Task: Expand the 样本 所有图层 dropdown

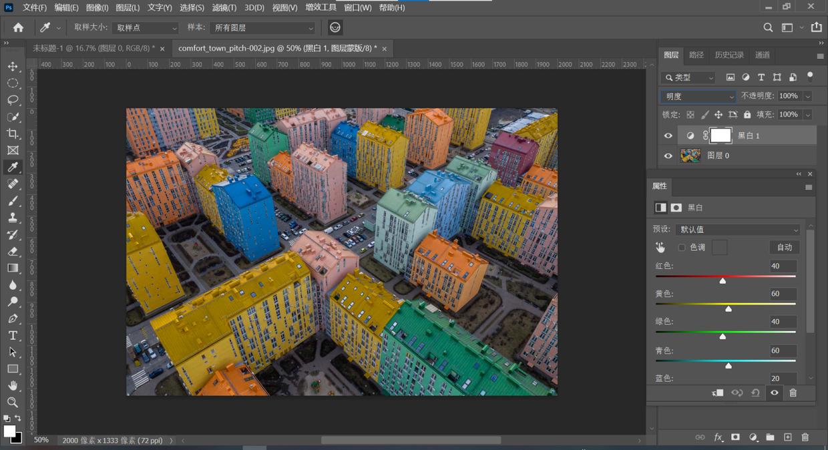Action: pos(263,28)
